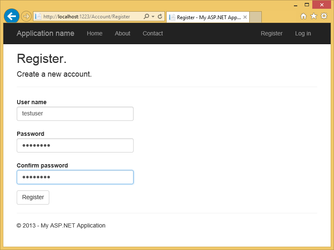
Task: Click the page icon in address bar
Action: coord(38,17)
